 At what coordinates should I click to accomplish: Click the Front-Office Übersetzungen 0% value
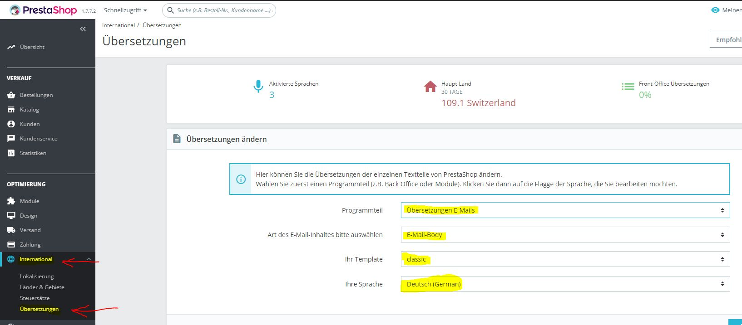[x=645, y=95]
